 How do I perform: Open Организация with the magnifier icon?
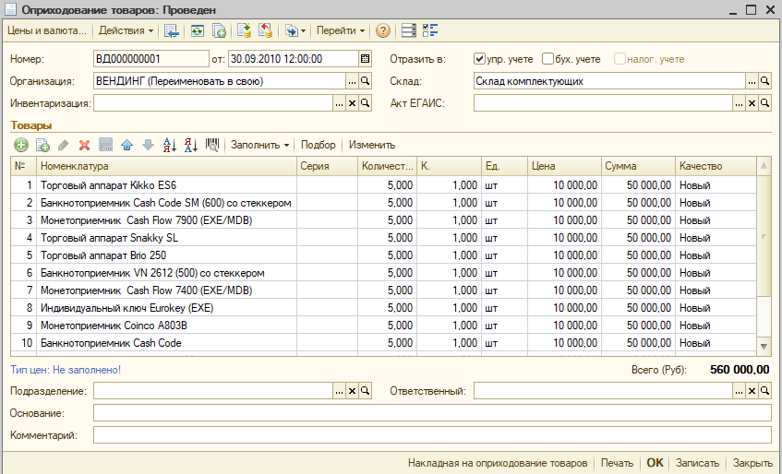pyautogui.click(x=365, y=81)
